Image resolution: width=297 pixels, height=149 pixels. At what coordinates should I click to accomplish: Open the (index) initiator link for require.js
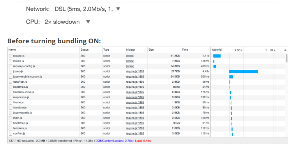coord(130,56)
